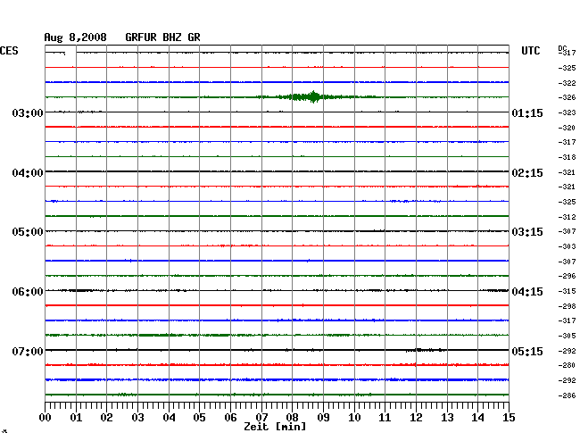Click the 15 minute tick label on Zeit axis
580x441 pixels.
509,418
